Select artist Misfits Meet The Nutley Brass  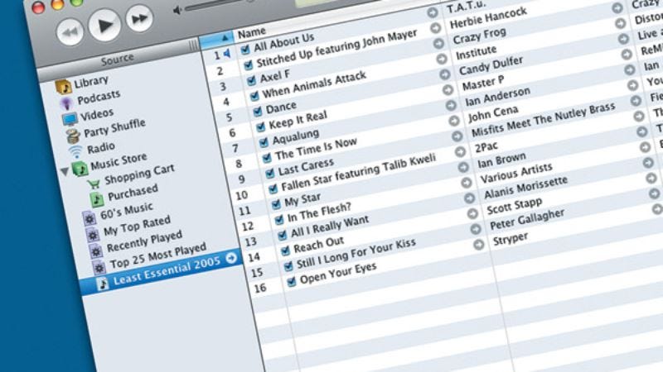543,119
